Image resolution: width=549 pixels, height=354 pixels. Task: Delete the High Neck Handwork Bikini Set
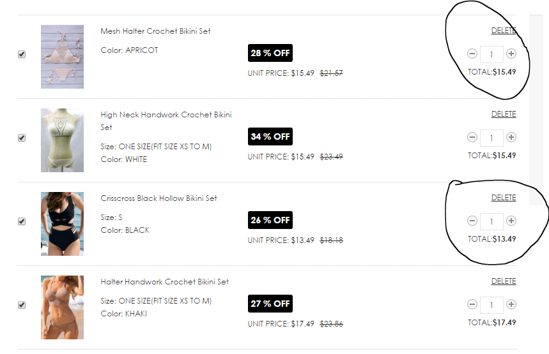(x=503, y=114)
